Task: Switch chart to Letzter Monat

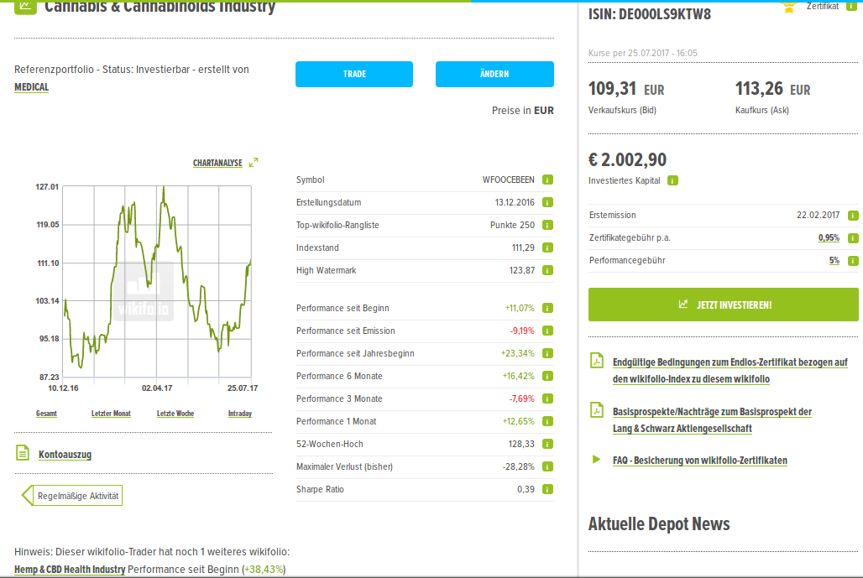Action: pyautogui.click(x=111, y=414)
